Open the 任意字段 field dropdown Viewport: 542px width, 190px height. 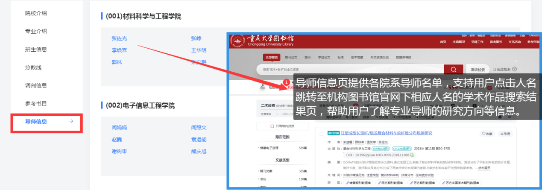click(267, 114)
